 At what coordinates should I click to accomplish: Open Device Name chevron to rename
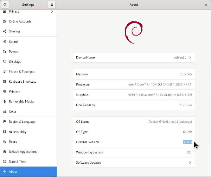pyautogui.click(x=190, y=57)
